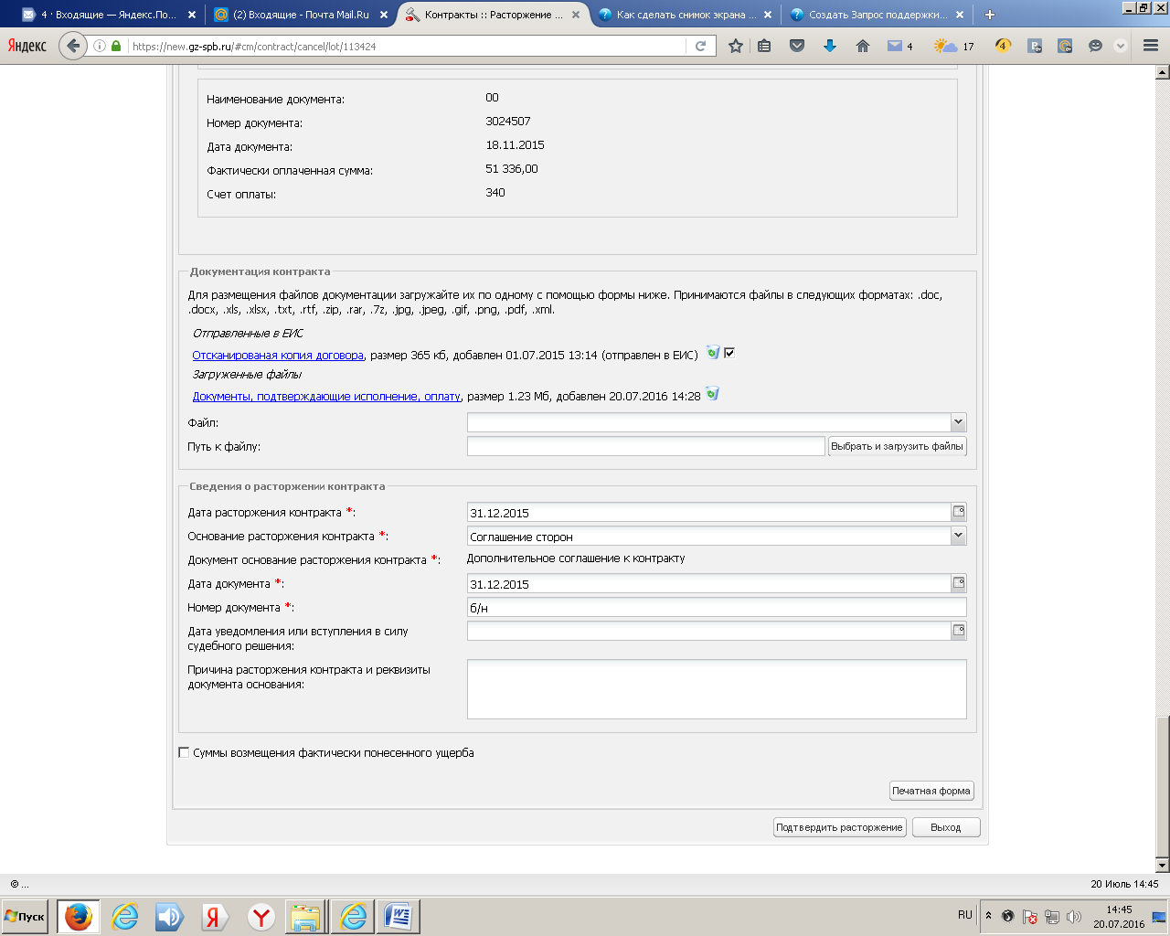Launch the Yandex Browser taskbar icon
Screen dimensions: 1170x936
pos(261,916)
